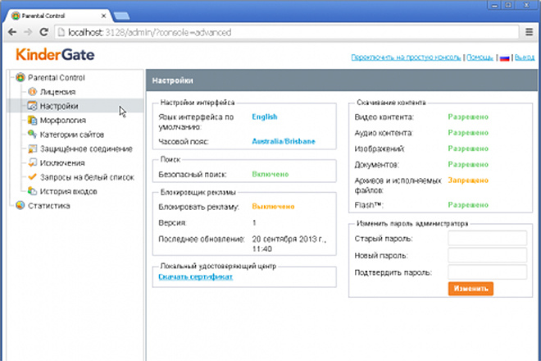Click the Исключения icon in sidebar
Image resolution: width=541 pixels, height=361 pixels.
click(33, 162)
